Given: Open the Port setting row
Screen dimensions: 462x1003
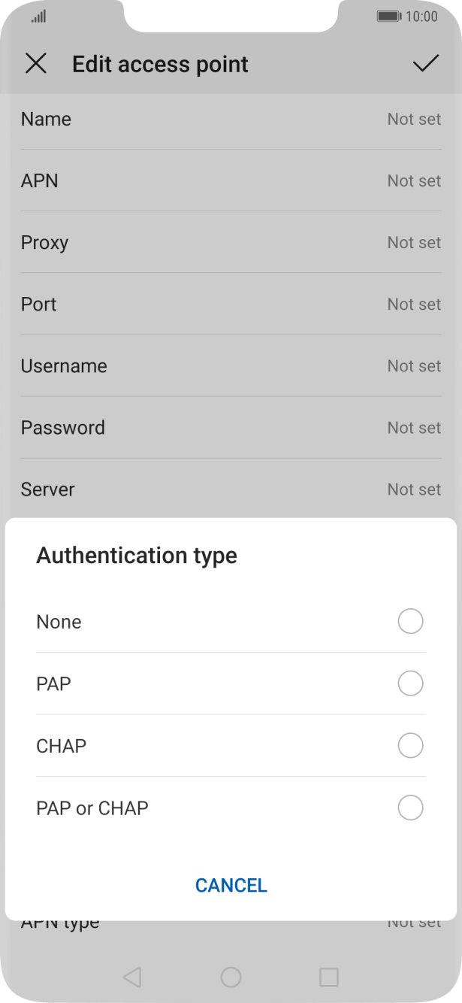Looking at the screenshot, I should [x=231, y=305].
